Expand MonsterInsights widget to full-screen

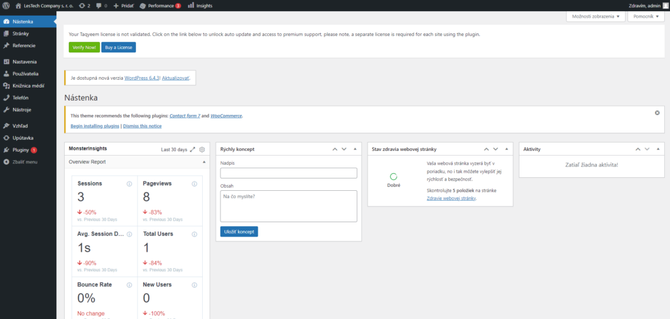point(193,150)
